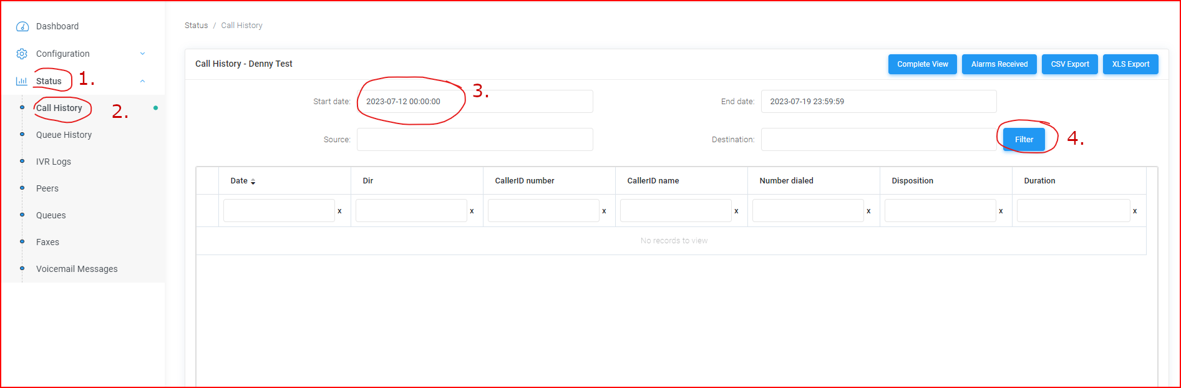Sort by Duration column header
This screenshot has width=1181, height=388.
pos(1040,181)
